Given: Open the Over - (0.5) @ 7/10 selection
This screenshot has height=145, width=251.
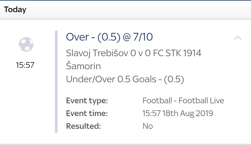Looking at the screenshot, I should (109, 37).
